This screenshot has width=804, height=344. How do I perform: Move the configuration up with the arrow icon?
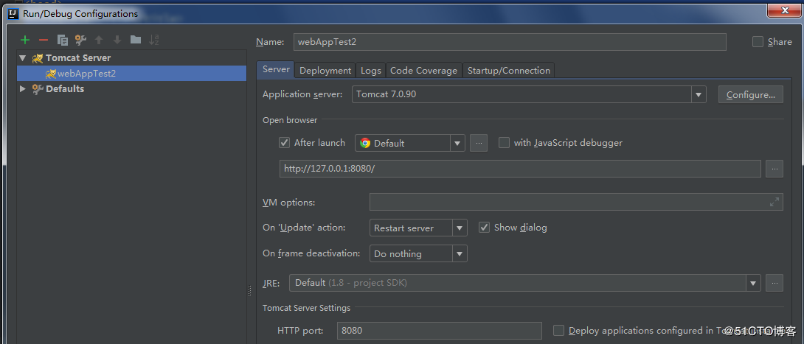(99, 40)
